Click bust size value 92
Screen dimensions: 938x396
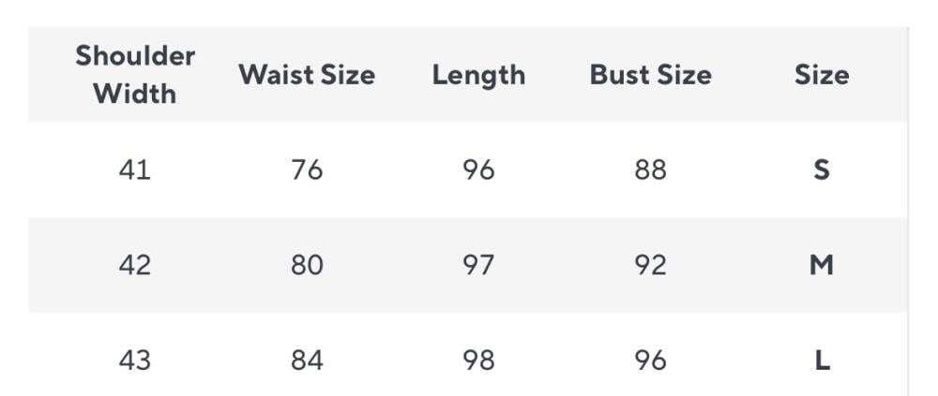[x=650, y=265]
